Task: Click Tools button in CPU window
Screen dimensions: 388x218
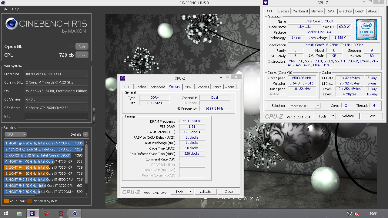Action: (x=322, y=116)
